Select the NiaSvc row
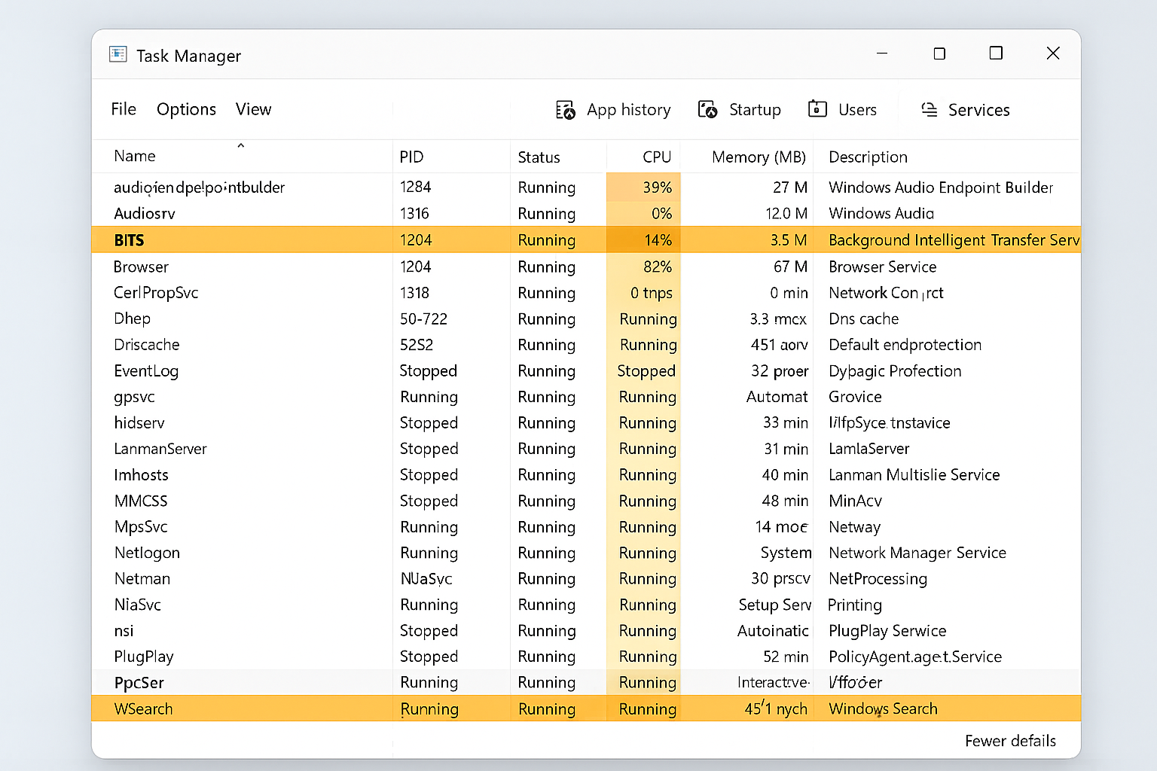 [x=586, y=605]
